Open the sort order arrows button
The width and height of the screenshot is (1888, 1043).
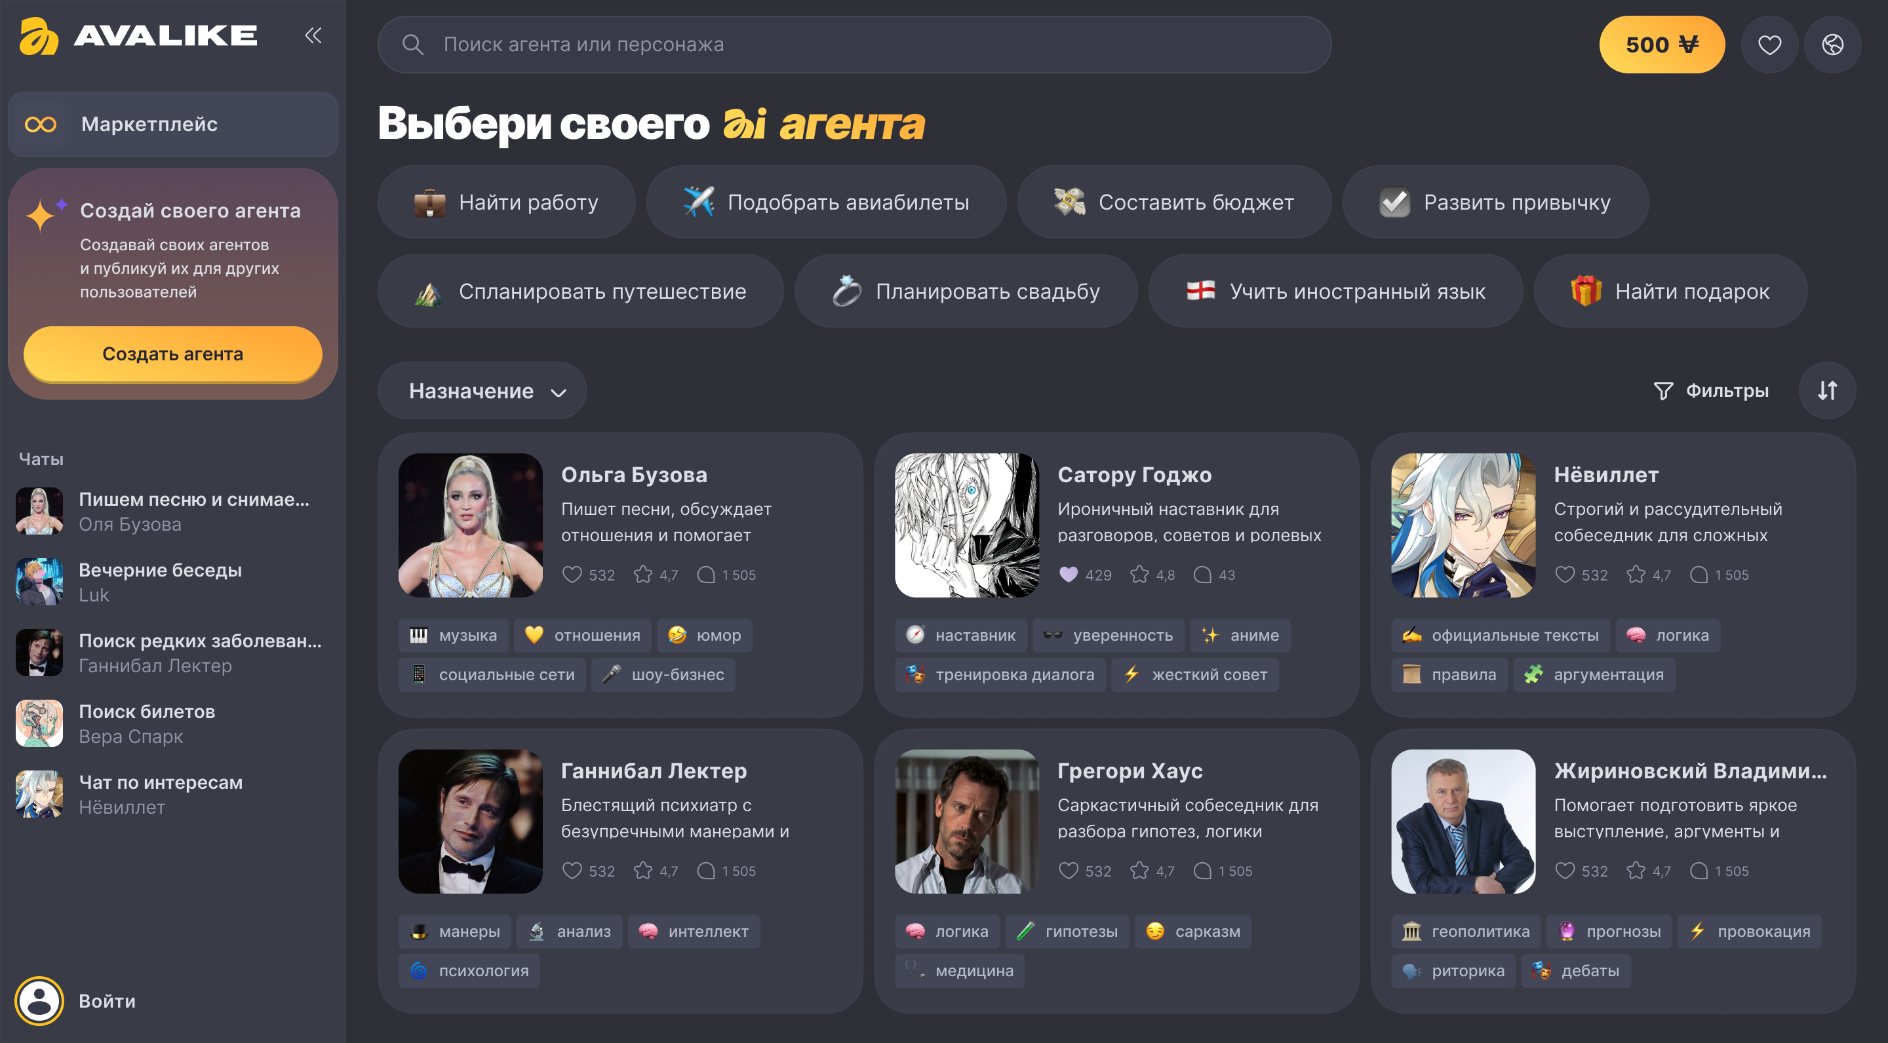[x=1827, y=390]
